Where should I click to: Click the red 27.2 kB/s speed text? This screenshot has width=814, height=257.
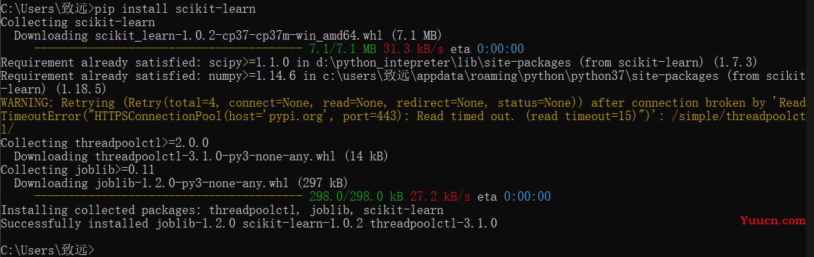point(440,197)
